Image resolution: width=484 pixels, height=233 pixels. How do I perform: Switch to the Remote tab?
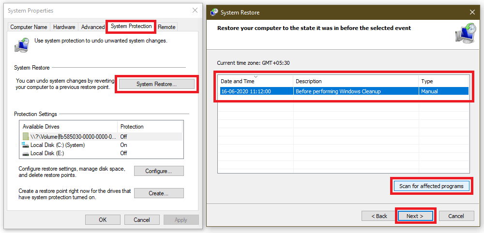[x=166, y=27]
